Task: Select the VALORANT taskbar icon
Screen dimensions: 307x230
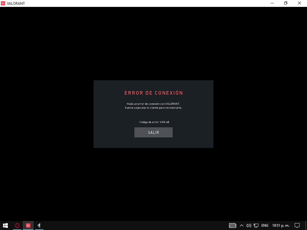Action: (x=28, y=226)
